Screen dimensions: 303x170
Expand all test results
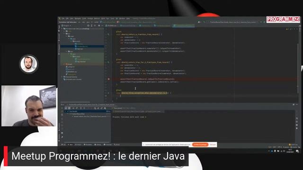tap(81, 108)
